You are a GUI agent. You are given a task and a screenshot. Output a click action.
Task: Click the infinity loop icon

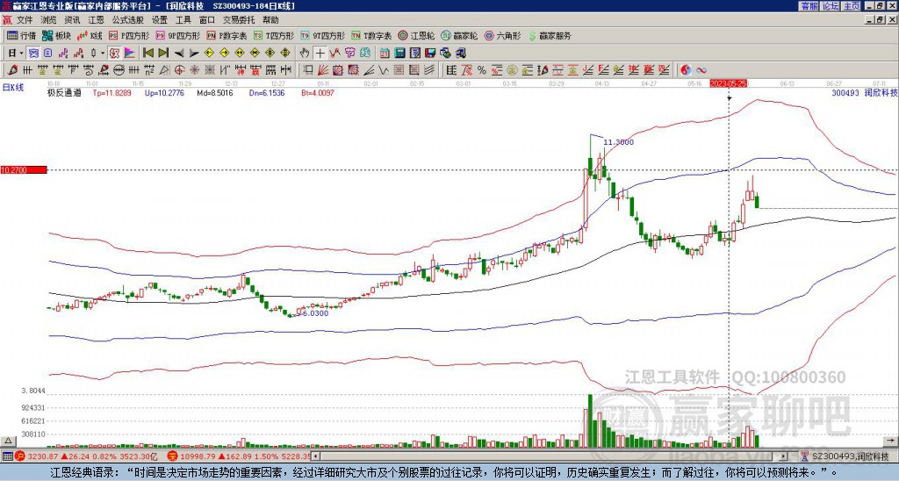(701, 70)
